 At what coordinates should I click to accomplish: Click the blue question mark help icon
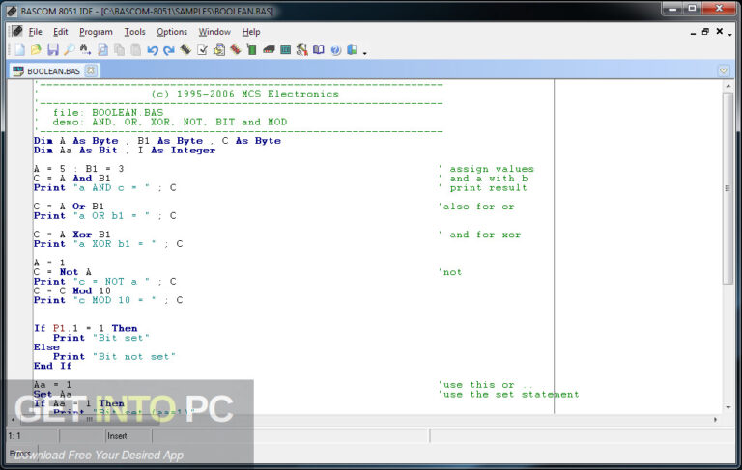[335, 49]
